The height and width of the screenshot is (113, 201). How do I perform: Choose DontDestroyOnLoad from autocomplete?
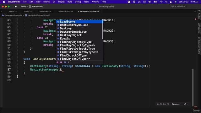coord(79,25)
